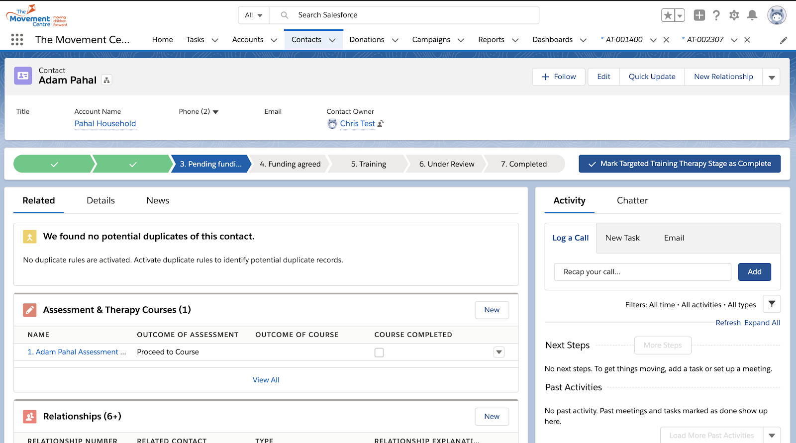This screenshot has height=443, width=796.
Task: Open the Pahal Household account link
Action: pos(105,124)
